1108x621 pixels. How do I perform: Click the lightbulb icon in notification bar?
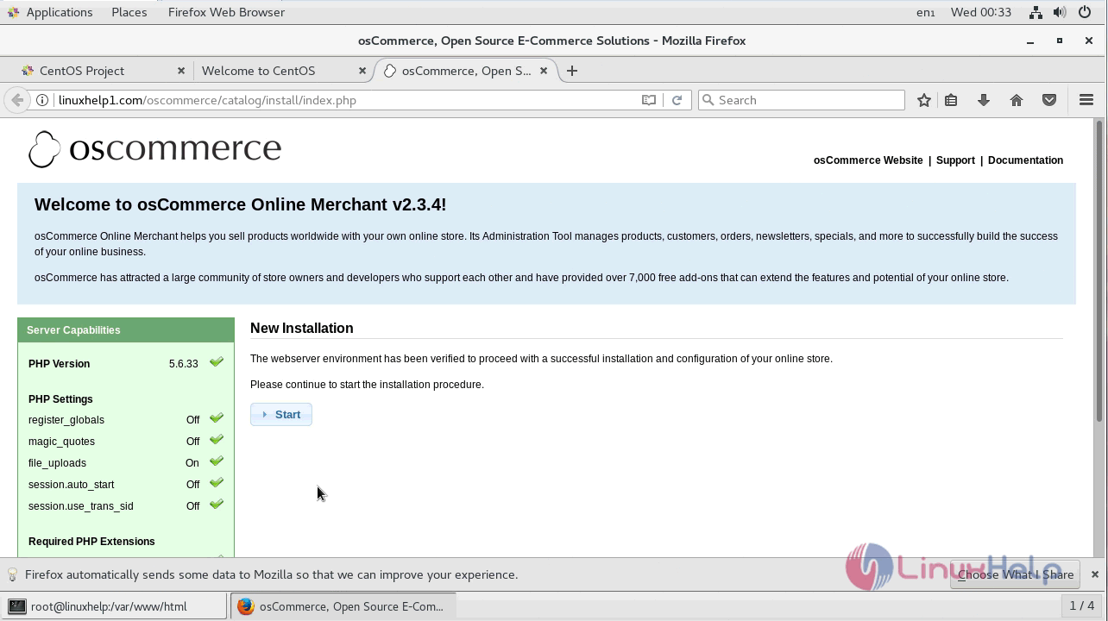pos(13,574)
